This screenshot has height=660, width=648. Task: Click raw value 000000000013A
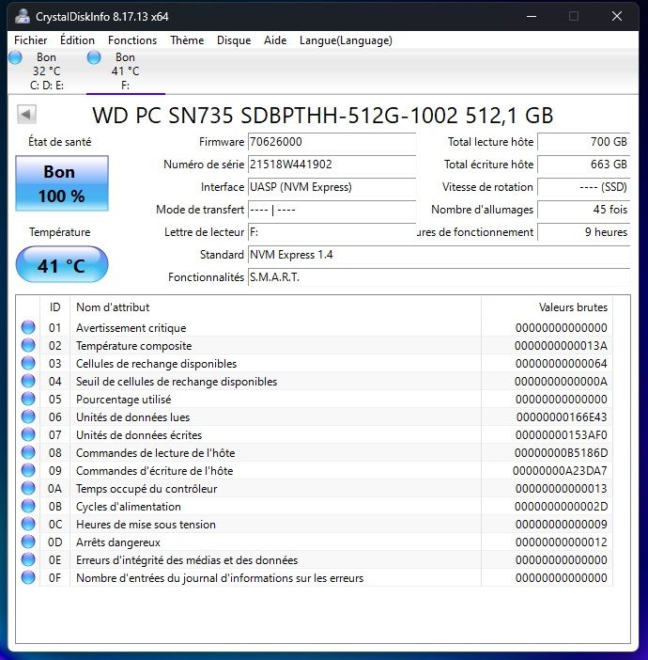point(561,346)
